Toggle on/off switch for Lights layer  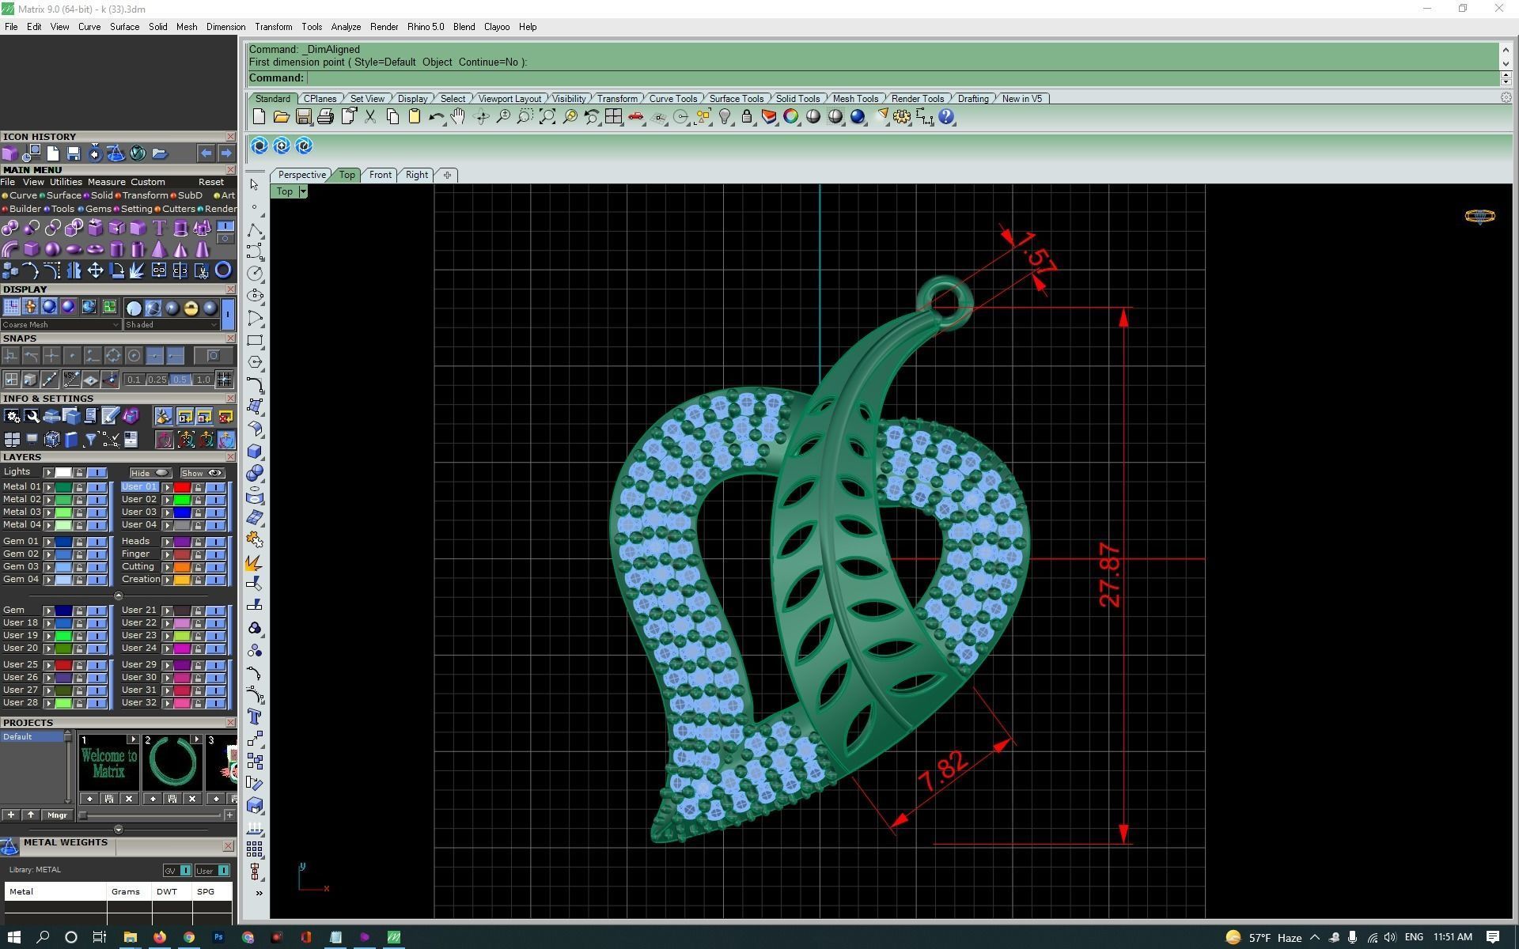point(97,472)
